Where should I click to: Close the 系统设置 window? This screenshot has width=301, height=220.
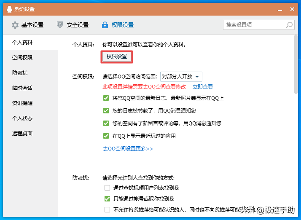292,9
